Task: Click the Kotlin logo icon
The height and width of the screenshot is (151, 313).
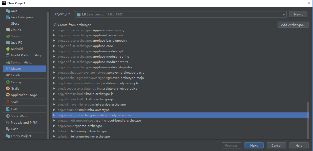Action: coord(8,109)
